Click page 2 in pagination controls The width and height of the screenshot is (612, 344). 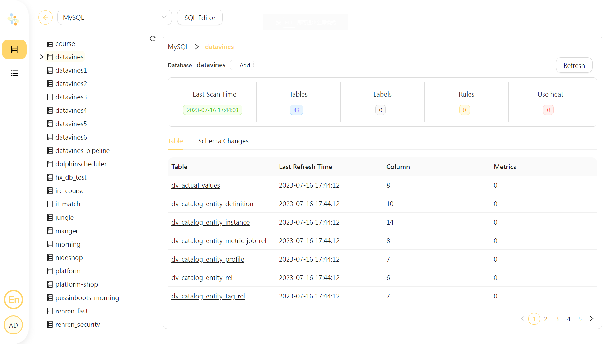pos(546,319)
